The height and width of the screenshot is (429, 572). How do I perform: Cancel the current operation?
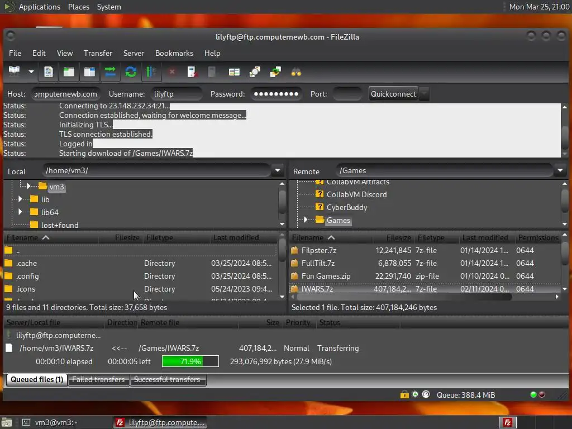[x=172, y=71]
